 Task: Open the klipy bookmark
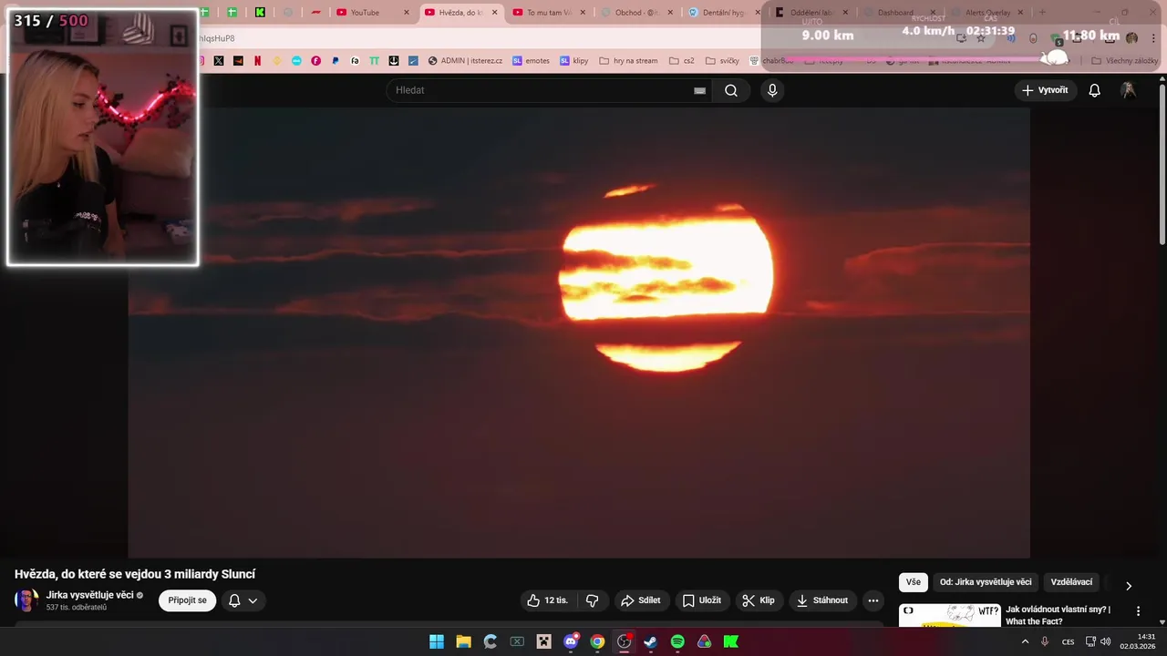click(x=573, y=61)
